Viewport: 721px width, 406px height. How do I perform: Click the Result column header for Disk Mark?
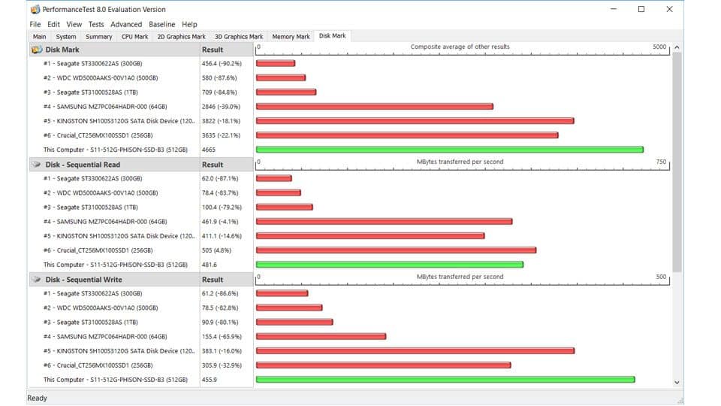click(x=213, y=50)
